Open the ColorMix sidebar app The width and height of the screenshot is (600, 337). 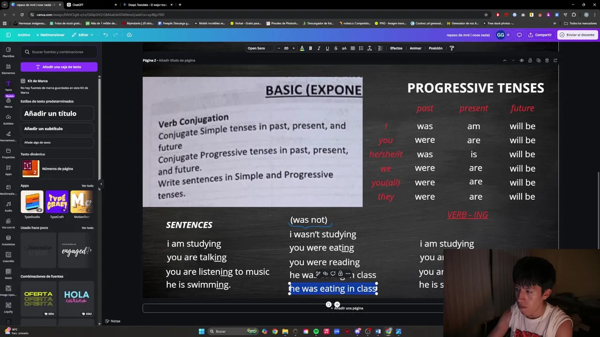(8, 257)
